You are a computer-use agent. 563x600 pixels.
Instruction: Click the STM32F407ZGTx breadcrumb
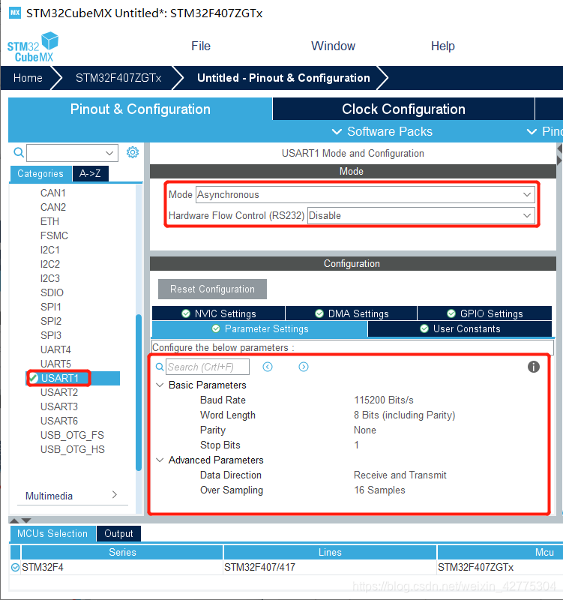pyautogui.click(x=118, y=78)
